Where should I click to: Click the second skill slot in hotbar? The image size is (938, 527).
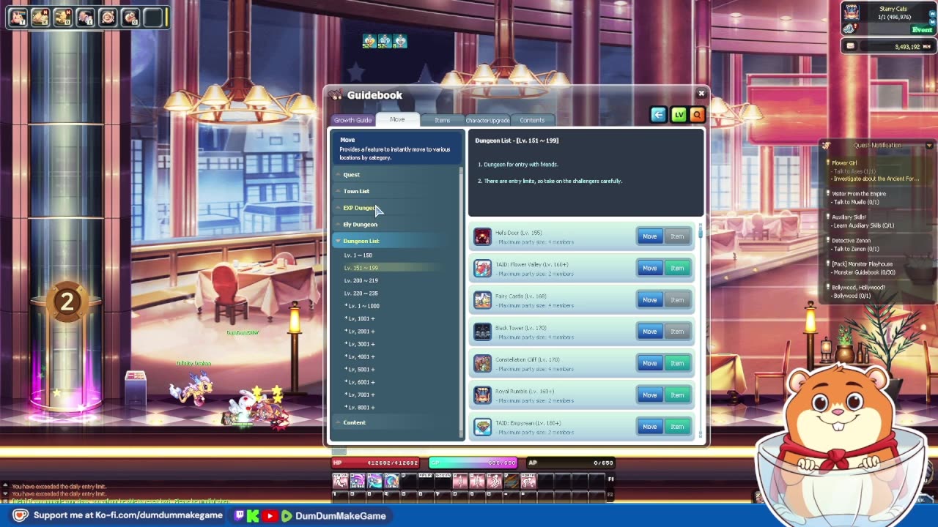[x=358, y=480]
